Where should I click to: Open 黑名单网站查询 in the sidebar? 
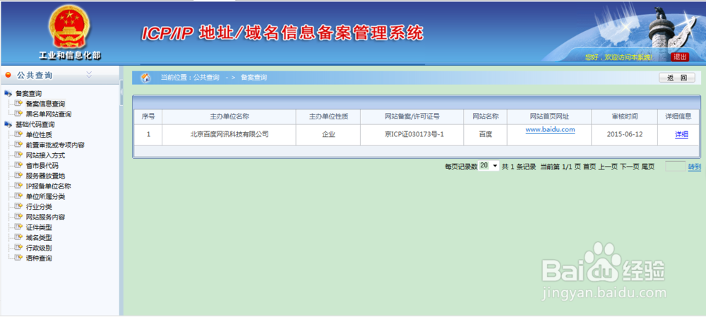click(x=49, y=114)
